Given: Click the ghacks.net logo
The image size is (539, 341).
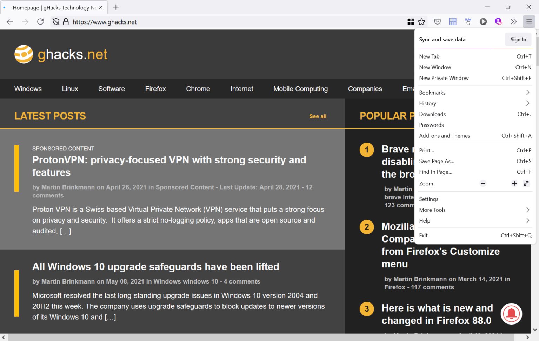Looking at the screenshot, I should pyautogui.click(x=60, y=54).
